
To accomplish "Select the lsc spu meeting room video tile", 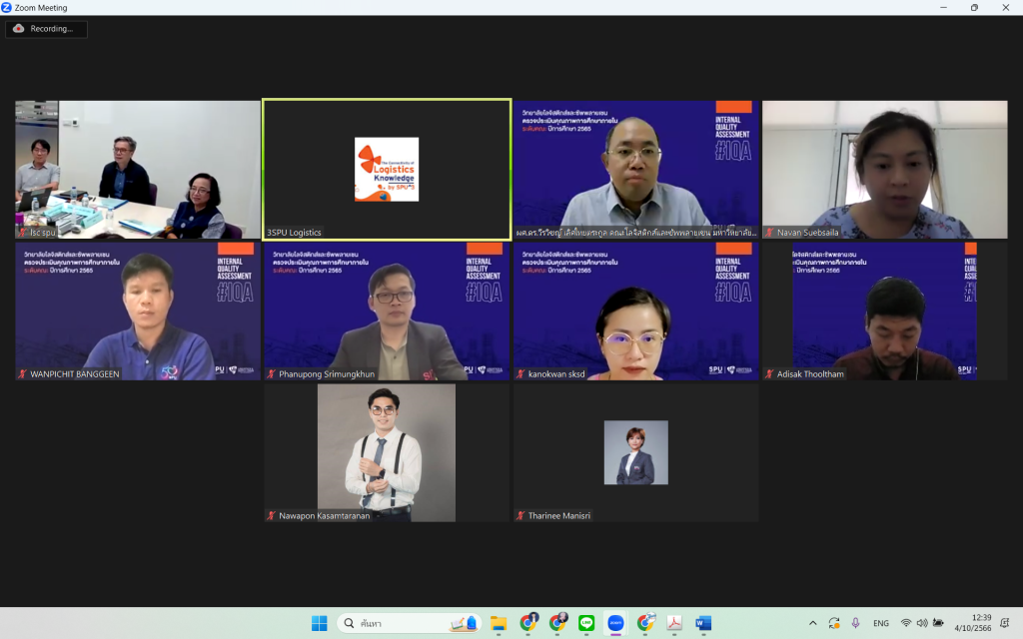I will (x=138, y=170).
